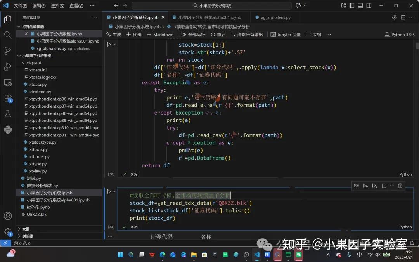
Task: Select Python 3.9.5 kernel picker
Action: (x=400, y=35)
